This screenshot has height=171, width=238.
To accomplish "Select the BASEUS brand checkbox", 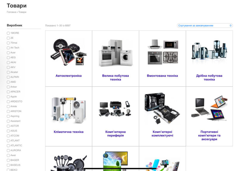I will [8, 165].
